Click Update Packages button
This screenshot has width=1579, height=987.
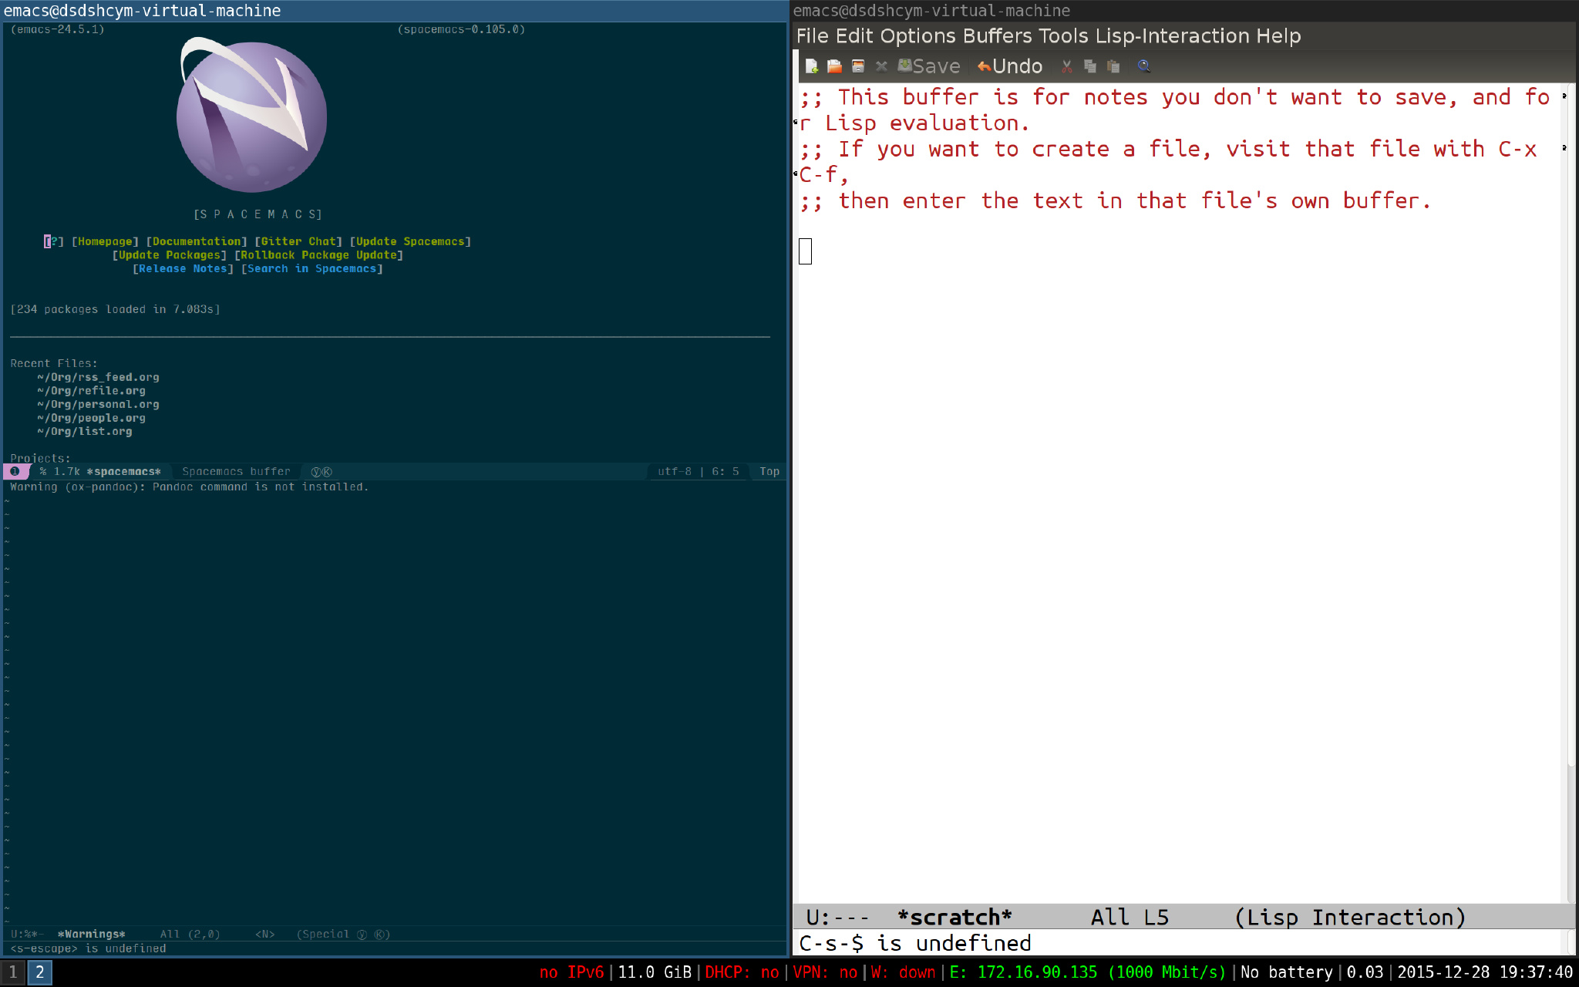point(170,255)
